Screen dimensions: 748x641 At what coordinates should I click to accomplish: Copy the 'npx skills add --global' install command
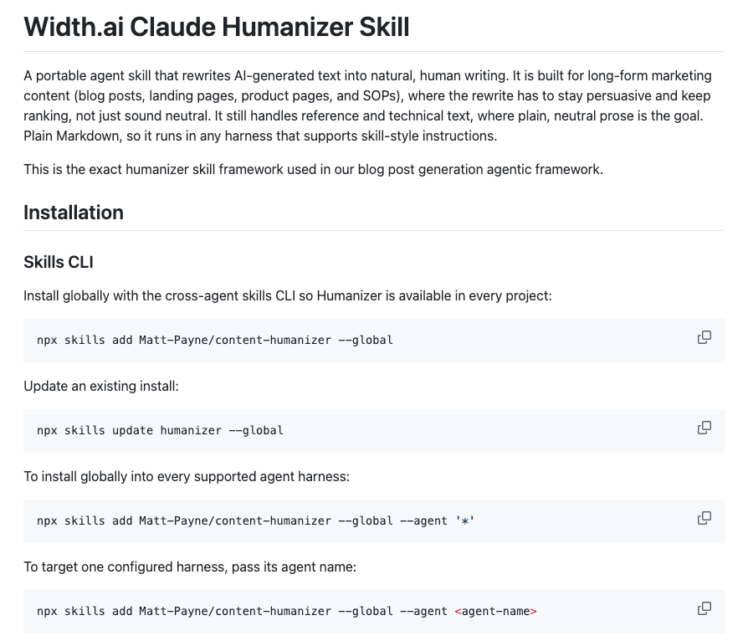point(704,338)
